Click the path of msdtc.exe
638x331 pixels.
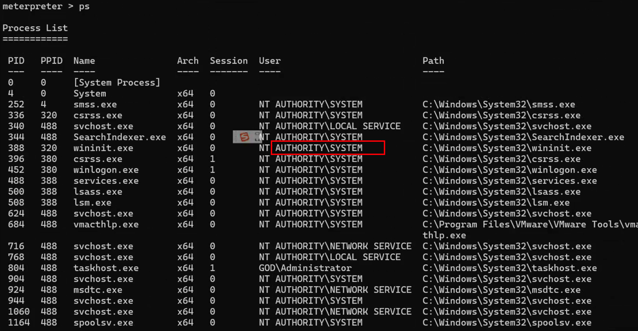501,290
